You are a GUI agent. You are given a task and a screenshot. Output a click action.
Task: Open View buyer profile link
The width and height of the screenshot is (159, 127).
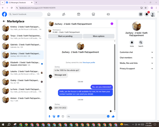pyautogui.click(x=89, y=63)
